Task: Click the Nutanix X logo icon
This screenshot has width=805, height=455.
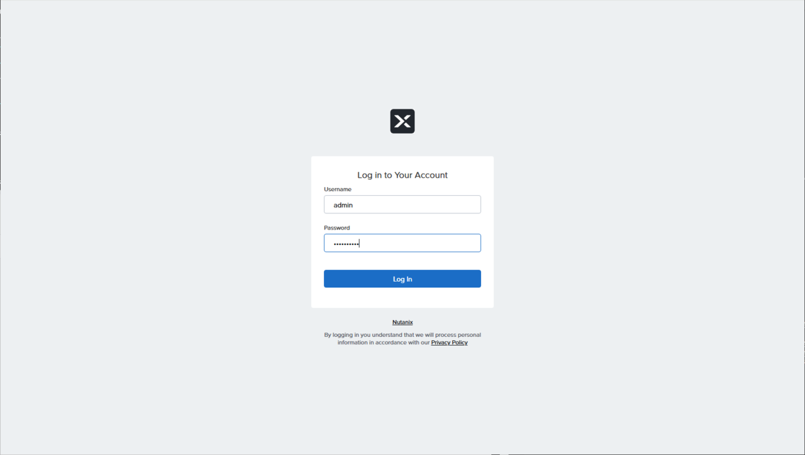Action: pos(402,121)
